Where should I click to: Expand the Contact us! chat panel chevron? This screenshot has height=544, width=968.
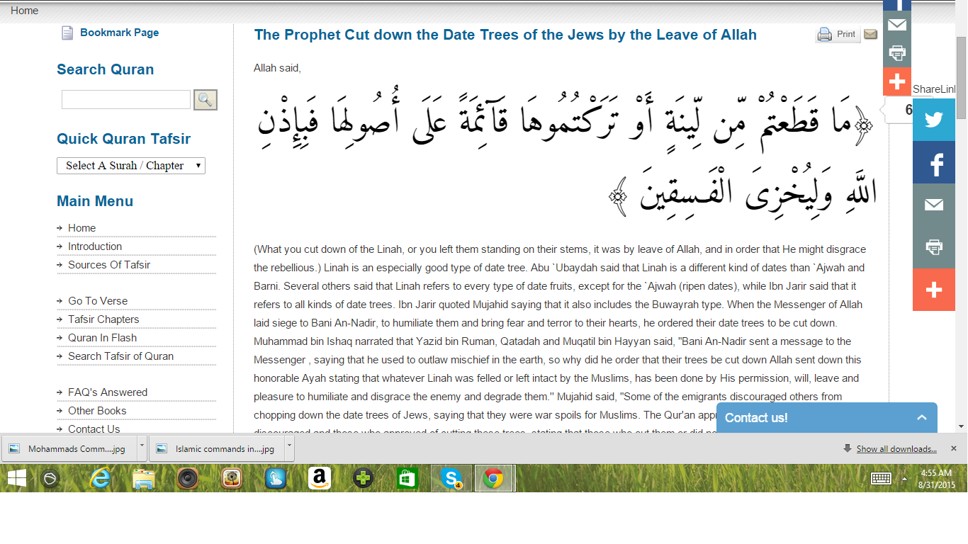921,417
